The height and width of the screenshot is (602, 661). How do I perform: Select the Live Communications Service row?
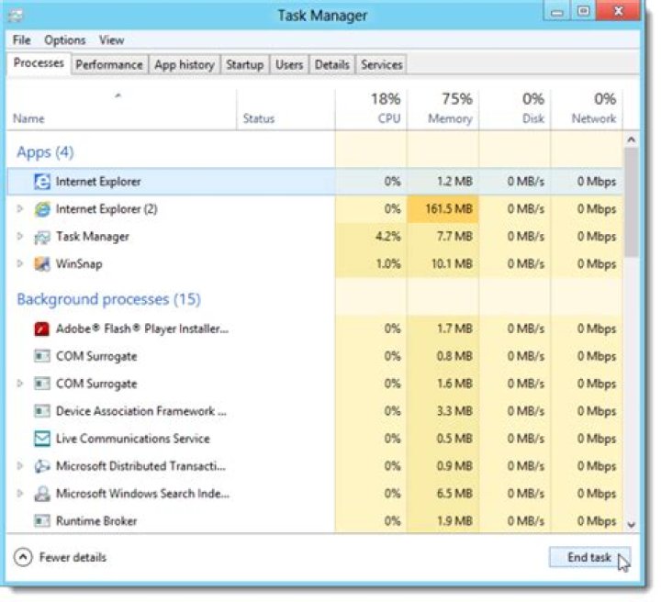[x=315, y=439]
